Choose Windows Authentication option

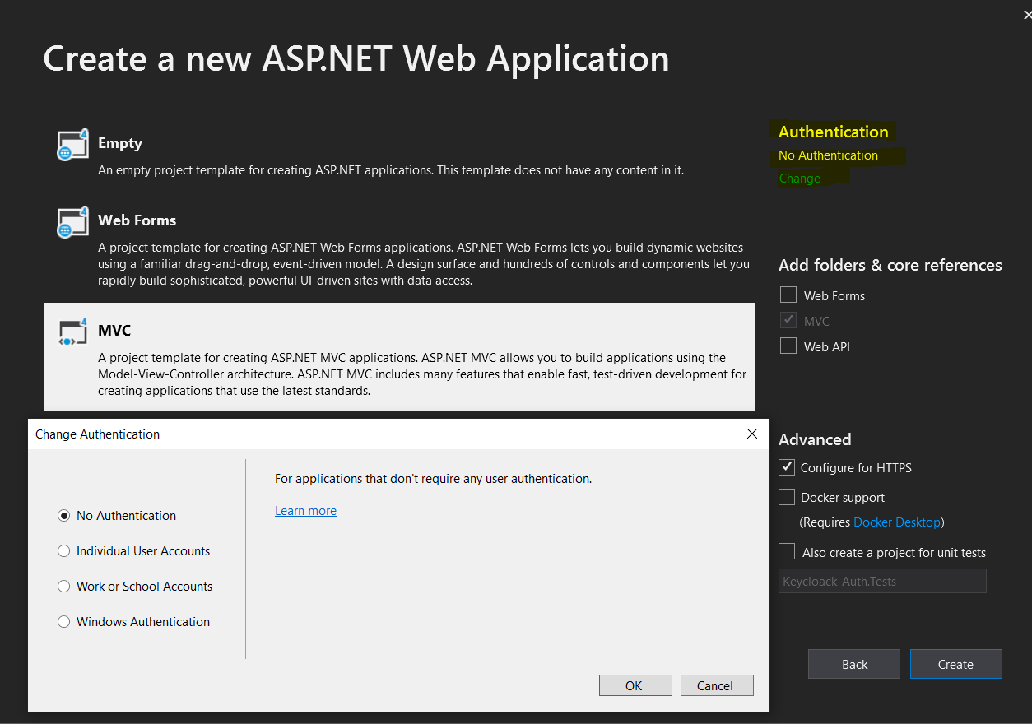63,622
